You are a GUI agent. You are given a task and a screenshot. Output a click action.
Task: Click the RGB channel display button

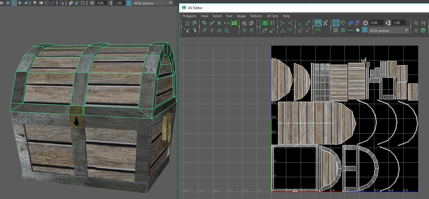click(x=350, y=30)
